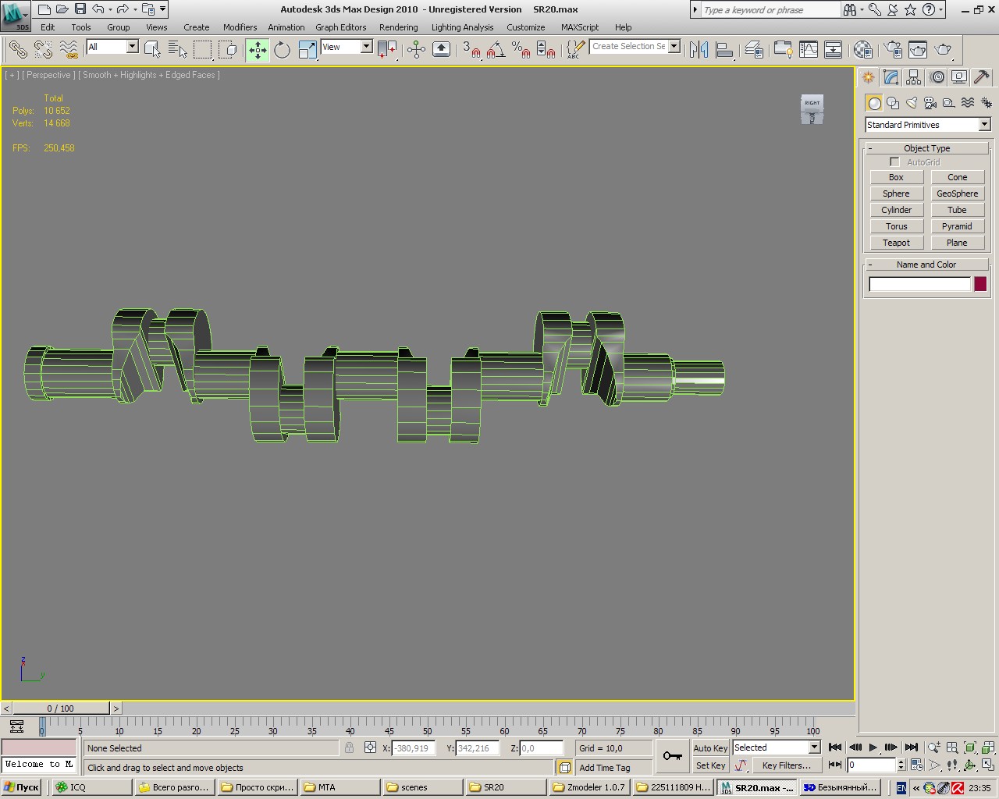Expand the Create Selection Set dropdown
Image resolution: width=999 pixels, height=799 pixels.
tap(674, 46)
